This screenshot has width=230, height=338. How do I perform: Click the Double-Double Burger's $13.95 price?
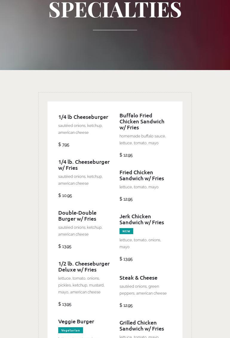point(65,246)
